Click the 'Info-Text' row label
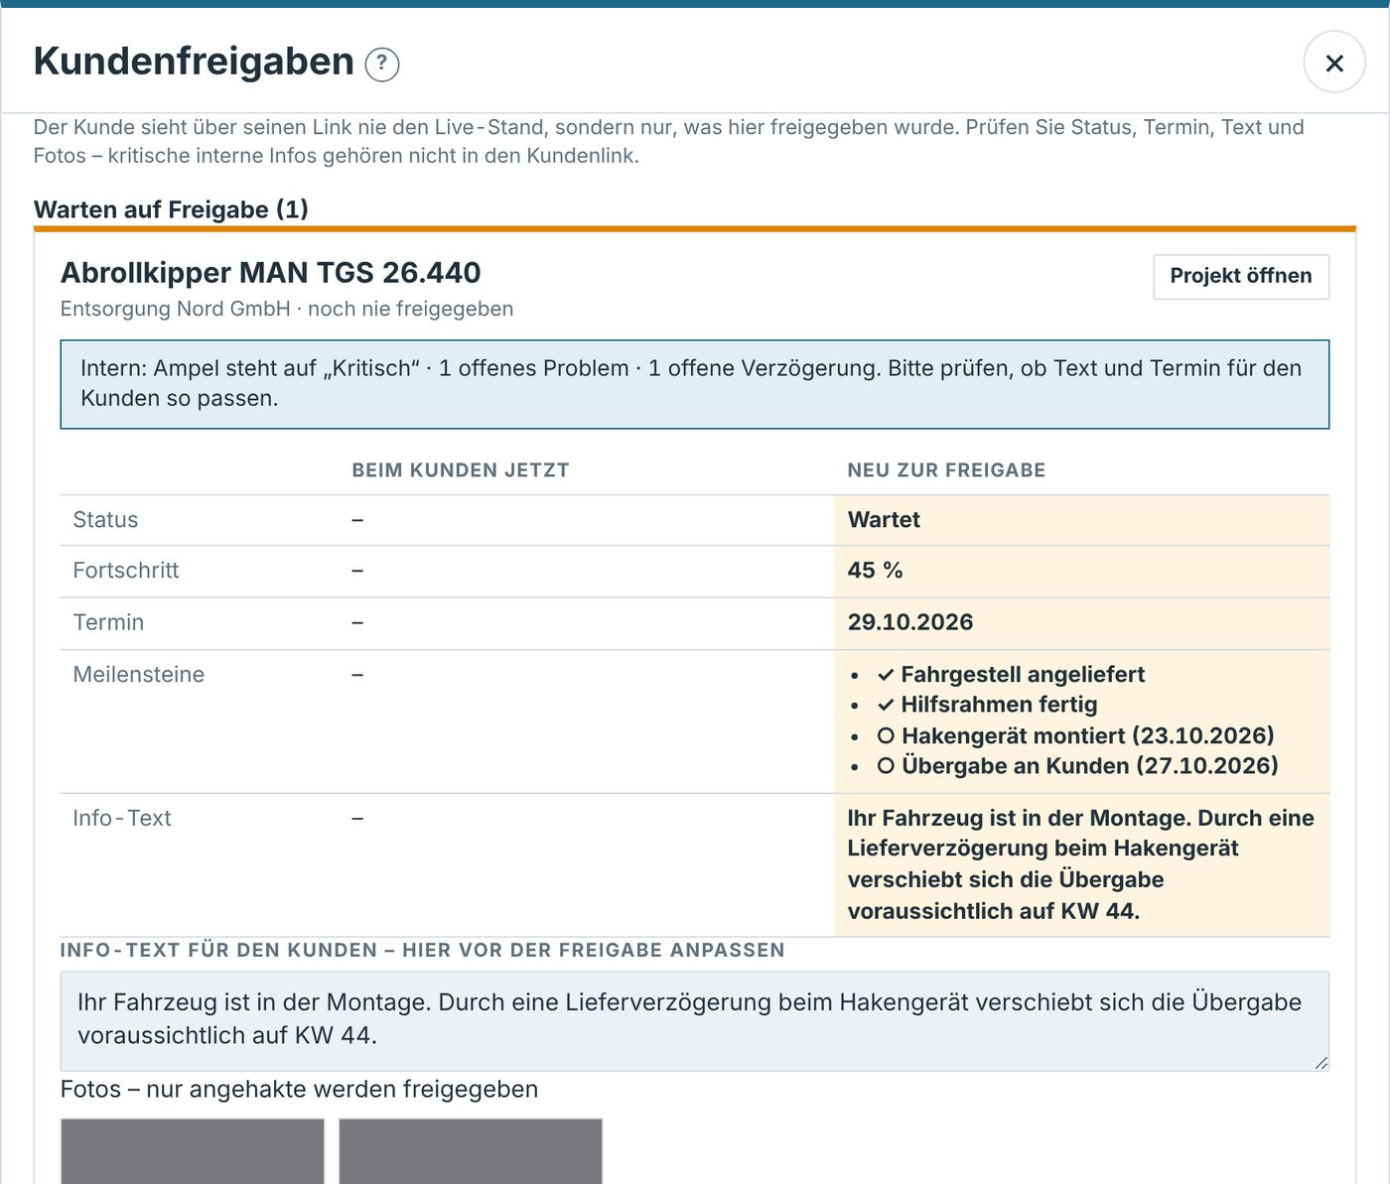This screenshot has height=1184, width=1390. (122, 818)
